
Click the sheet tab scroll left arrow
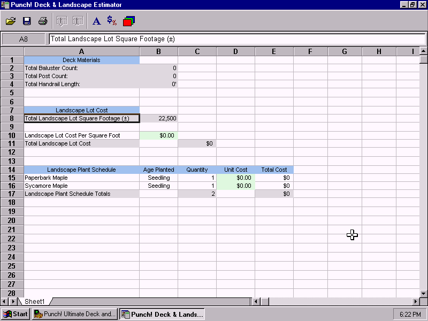(x=4, y=302)
